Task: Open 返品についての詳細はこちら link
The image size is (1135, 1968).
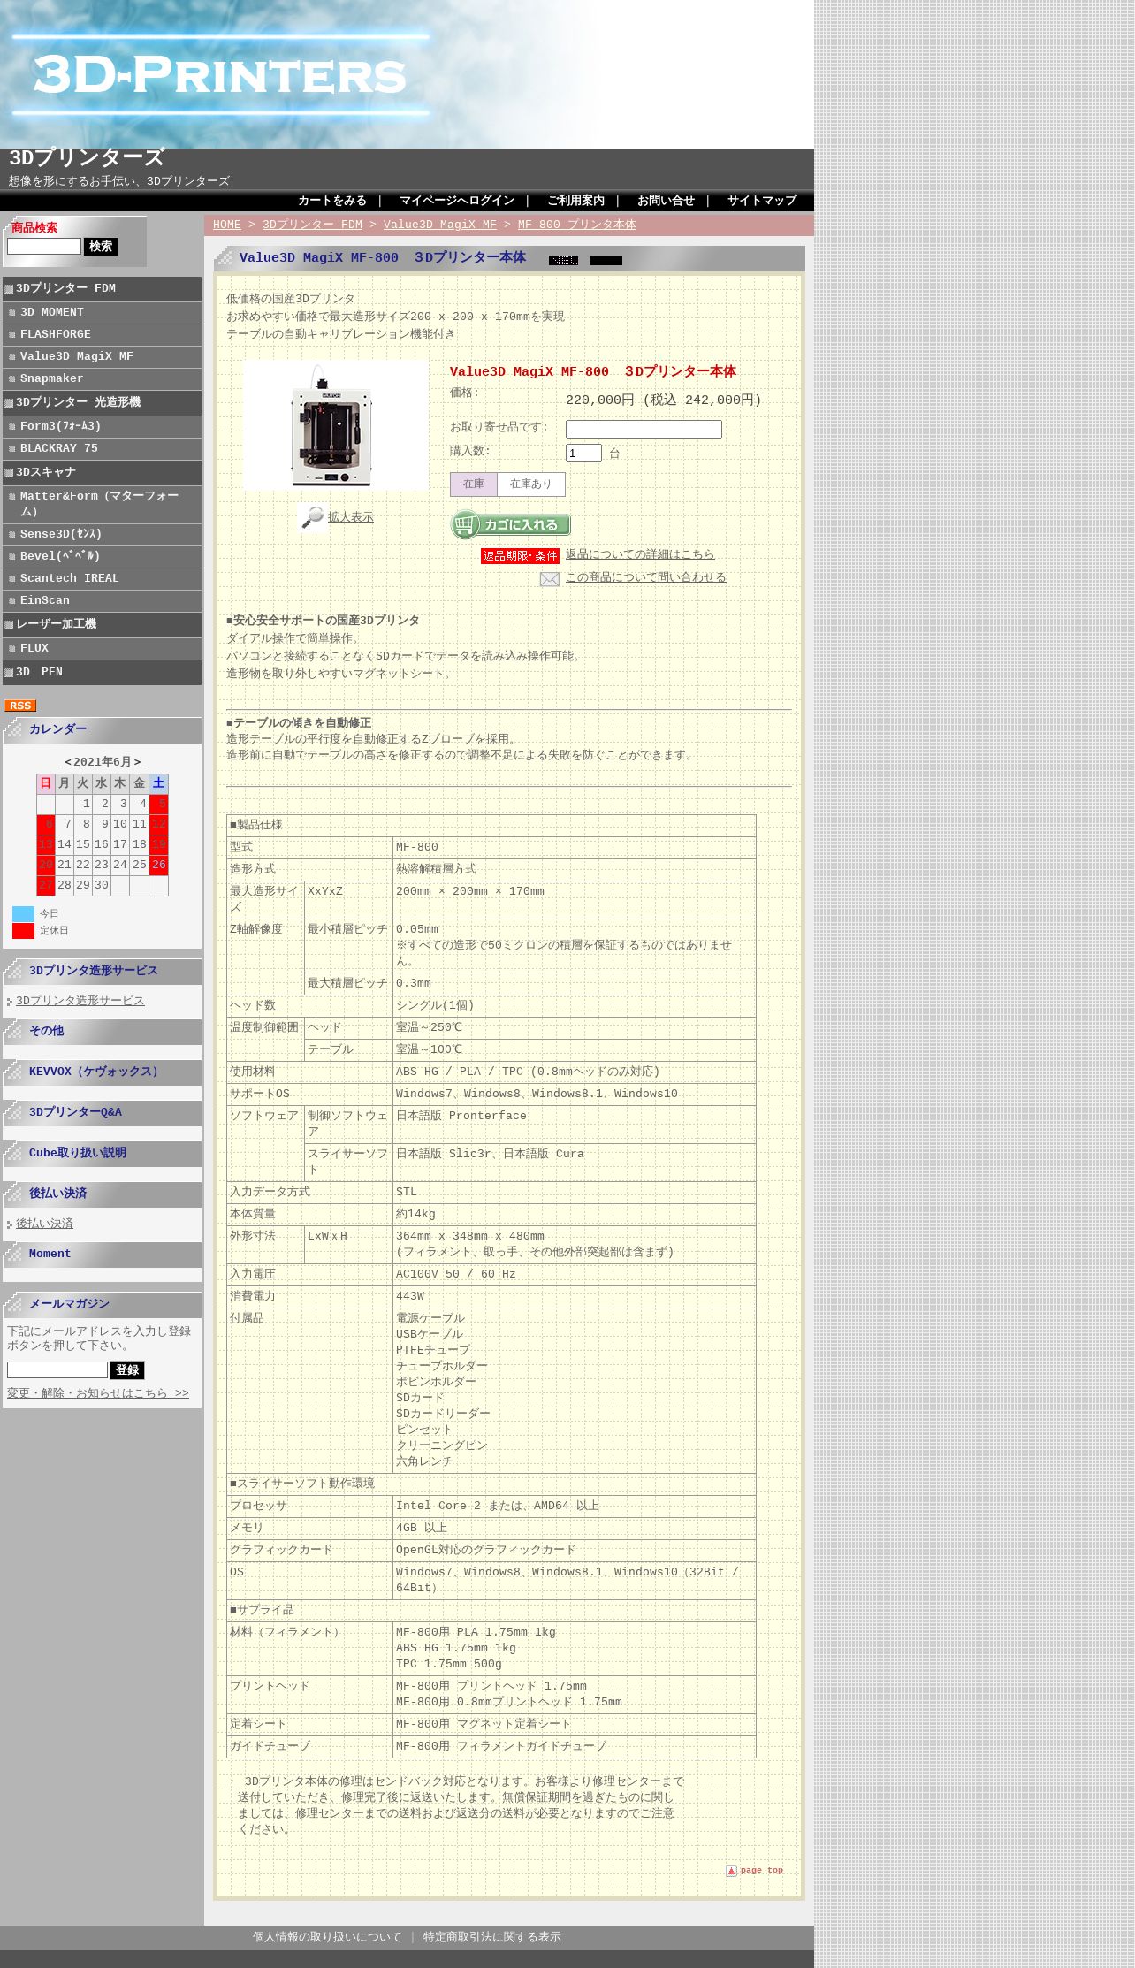Action: (640, 554)
